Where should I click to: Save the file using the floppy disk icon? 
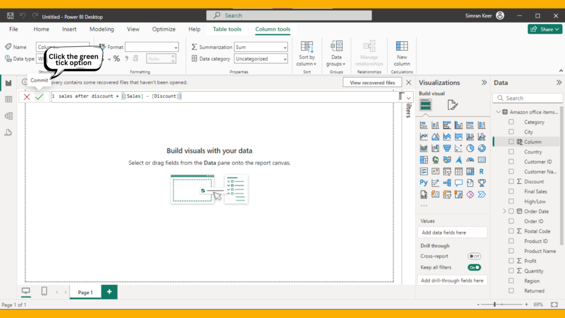pyautogui.click(x=10, y=16)
